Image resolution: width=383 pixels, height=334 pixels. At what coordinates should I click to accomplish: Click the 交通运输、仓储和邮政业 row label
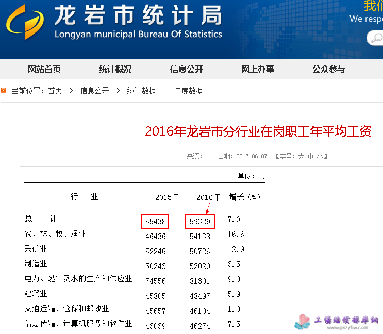tap(66, 308)
